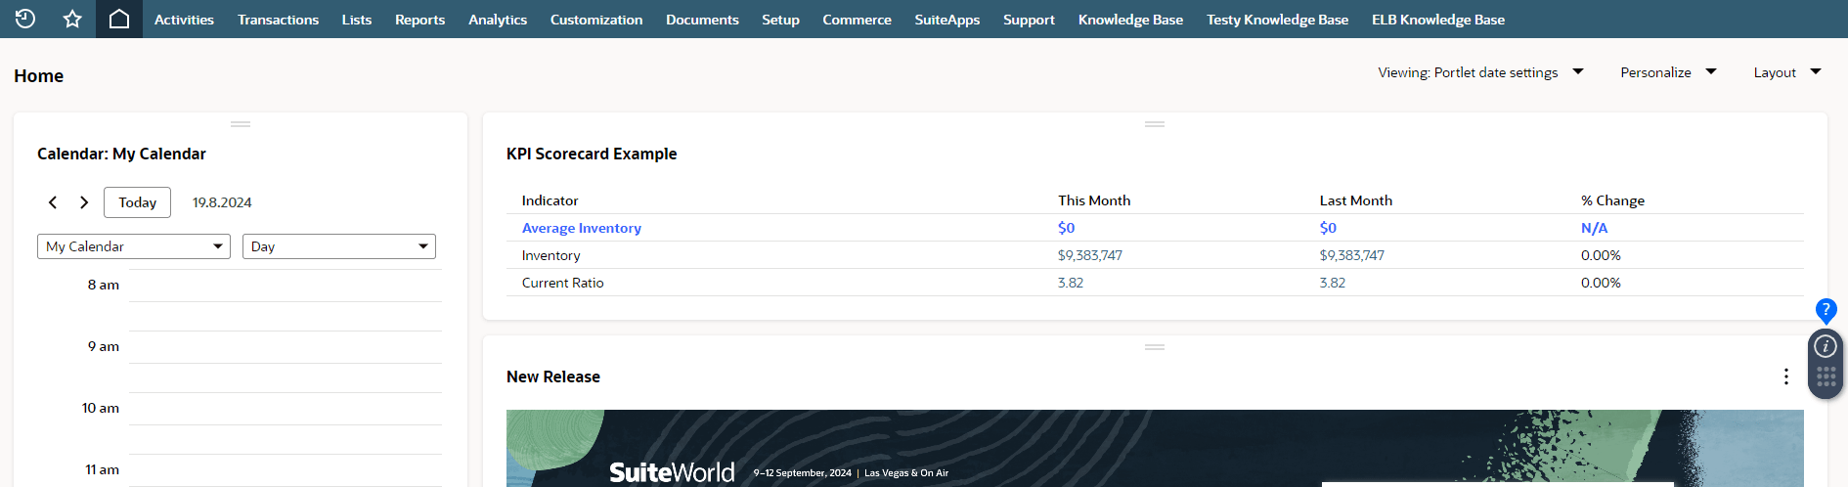Click the N/A change value

click(x=1594, y=228)
